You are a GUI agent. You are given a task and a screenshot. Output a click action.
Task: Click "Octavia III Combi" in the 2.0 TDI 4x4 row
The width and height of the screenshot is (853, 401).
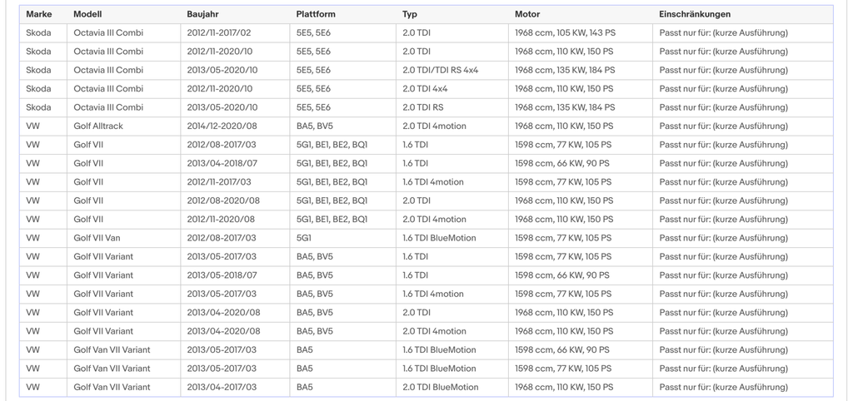point(108,88)
